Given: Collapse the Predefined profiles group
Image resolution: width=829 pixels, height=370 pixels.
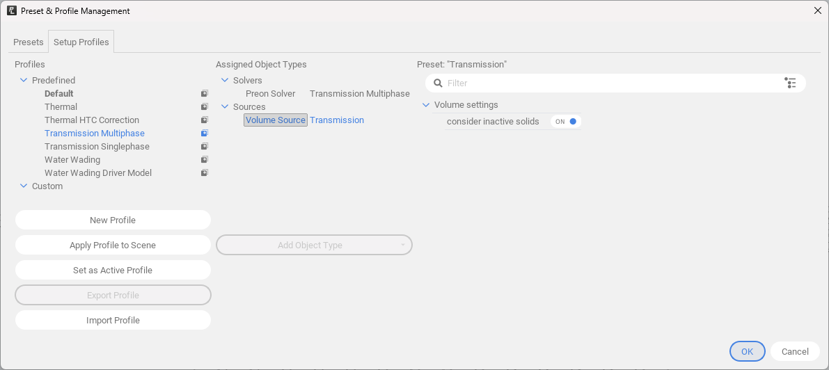Looking at the screenshot, I should click(x=23, y=81).
